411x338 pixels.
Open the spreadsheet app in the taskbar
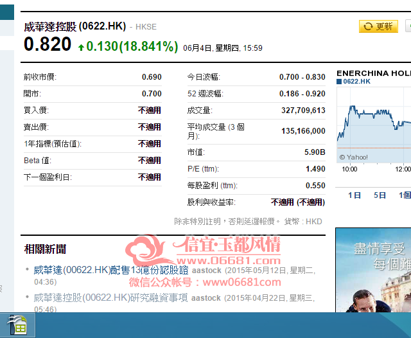pos(17,325)
